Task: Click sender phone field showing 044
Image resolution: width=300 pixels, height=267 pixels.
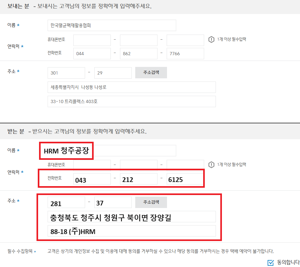Action: click(x=92, y=54)
